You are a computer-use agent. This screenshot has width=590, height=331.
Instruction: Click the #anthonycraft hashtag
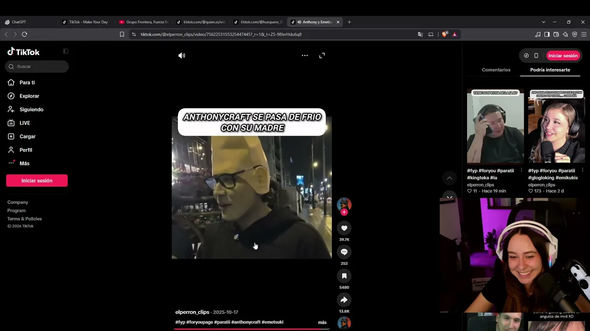[x=246, y=322]
